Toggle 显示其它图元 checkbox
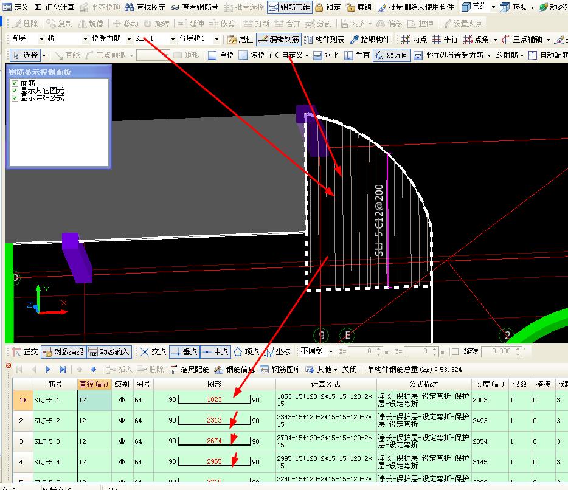Screen dimensions: 568x490 coord(15,91)
